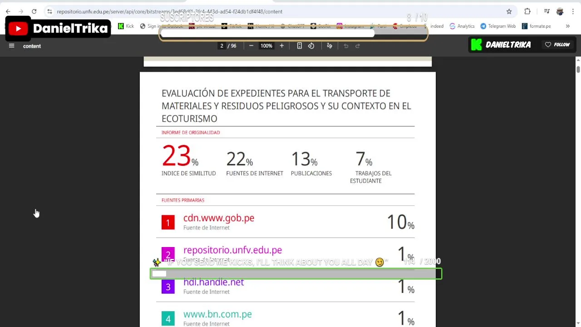
Task: Click the 100% zoom level field
Action: click(x=266, y=46)
